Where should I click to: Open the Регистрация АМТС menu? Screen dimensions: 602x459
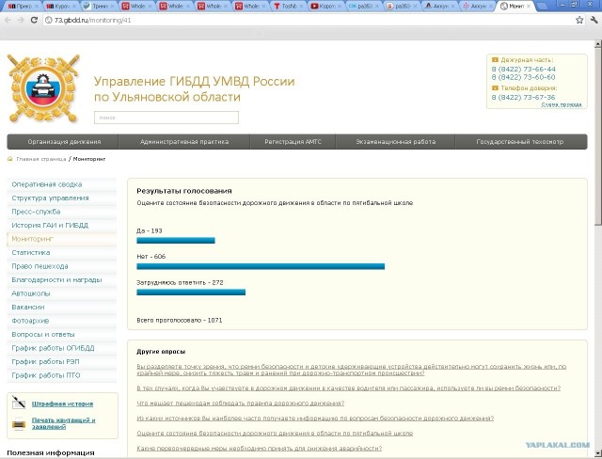pyautogui.click(x=293, y=142)
